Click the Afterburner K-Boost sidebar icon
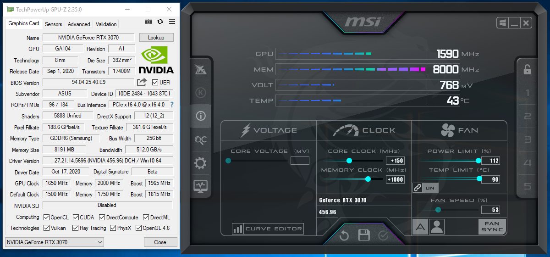 coord(200,93)
